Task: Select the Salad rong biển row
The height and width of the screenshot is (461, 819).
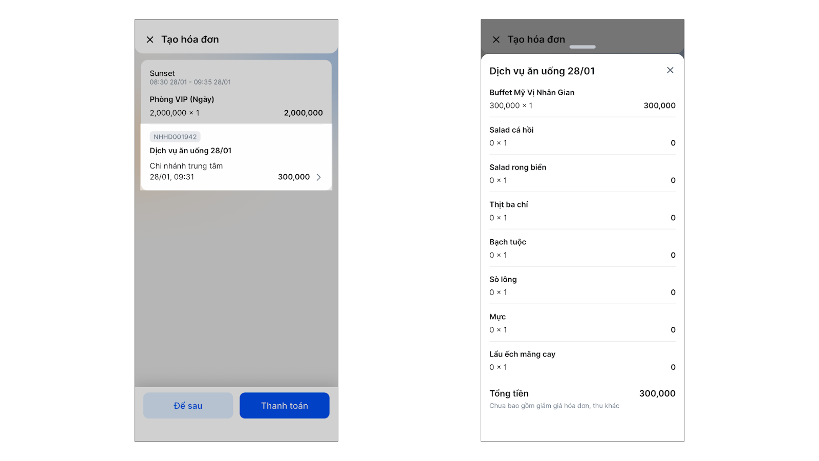Action: coord(582,174)
